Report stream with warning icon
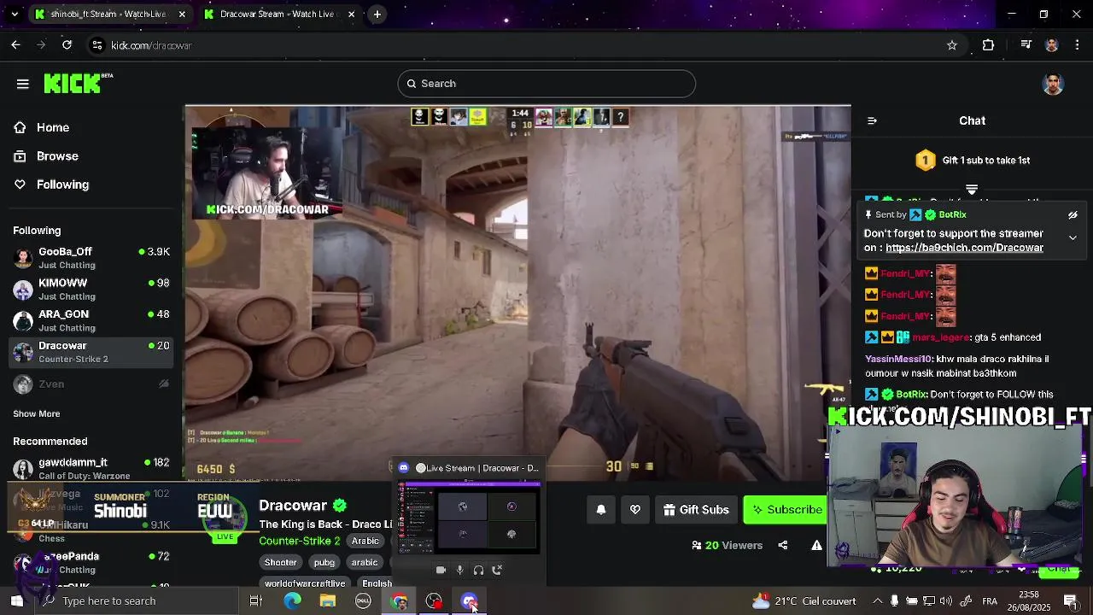 (816, 545)
